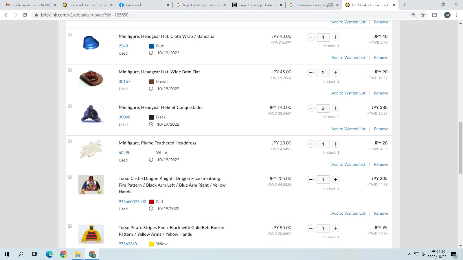Image resolution: width=463 pixels, height=260 pixels.
Task: Add Plume Feathered Headdress to Wanted List
Action: (x=348, y=164)
